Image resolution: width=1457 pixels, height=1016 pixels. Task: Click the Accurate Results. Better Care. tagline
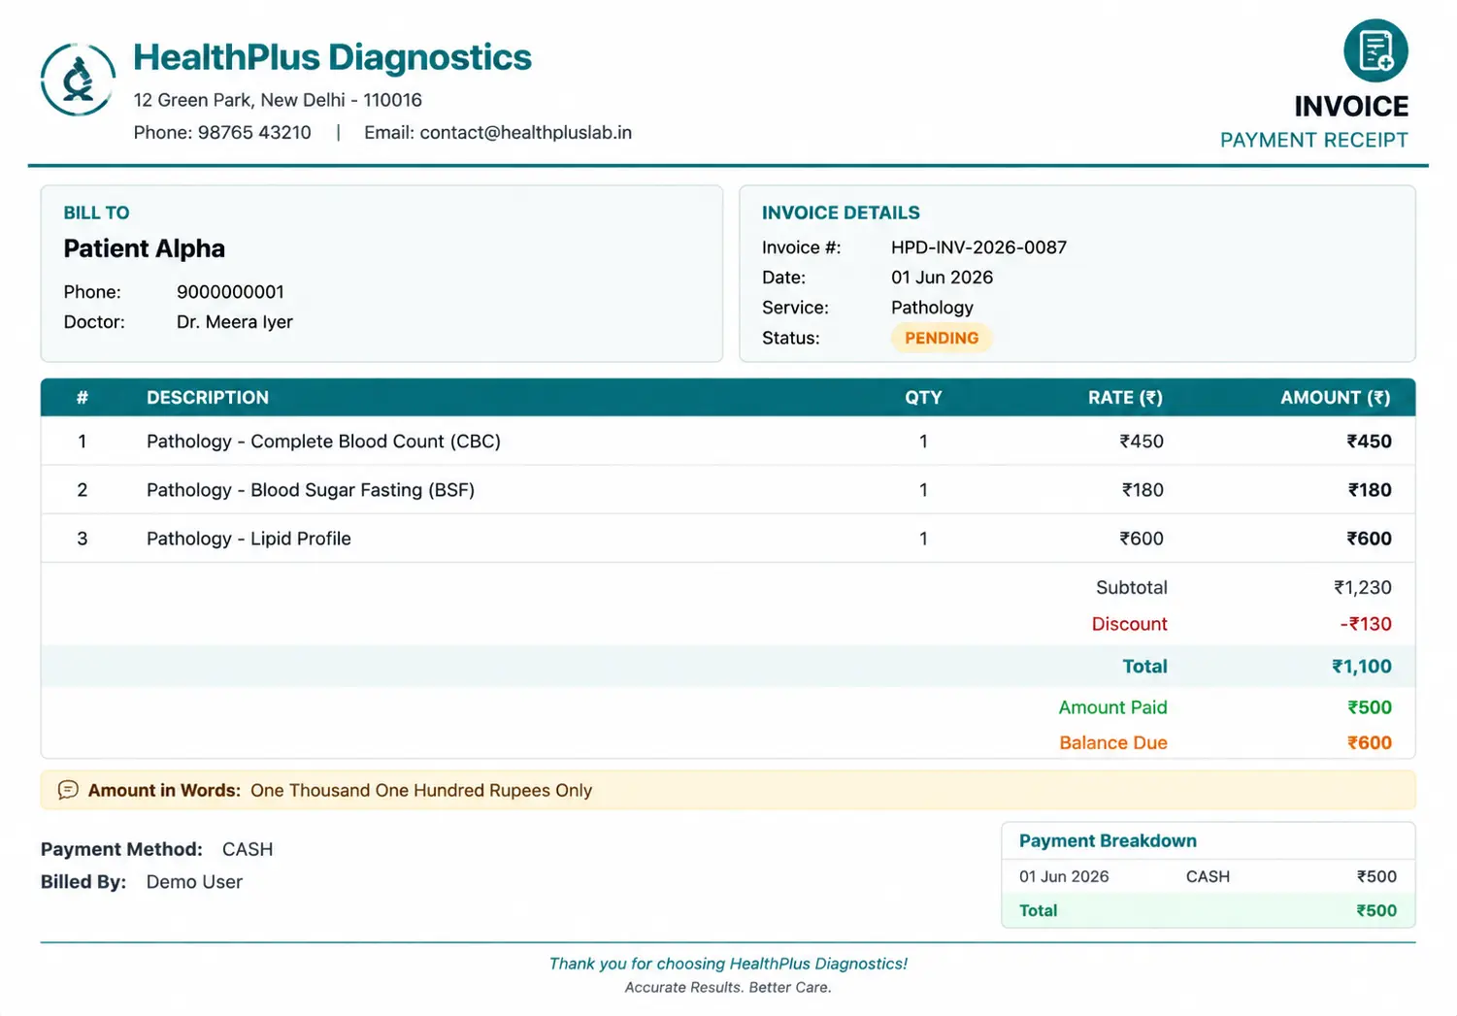coord(728,988)
